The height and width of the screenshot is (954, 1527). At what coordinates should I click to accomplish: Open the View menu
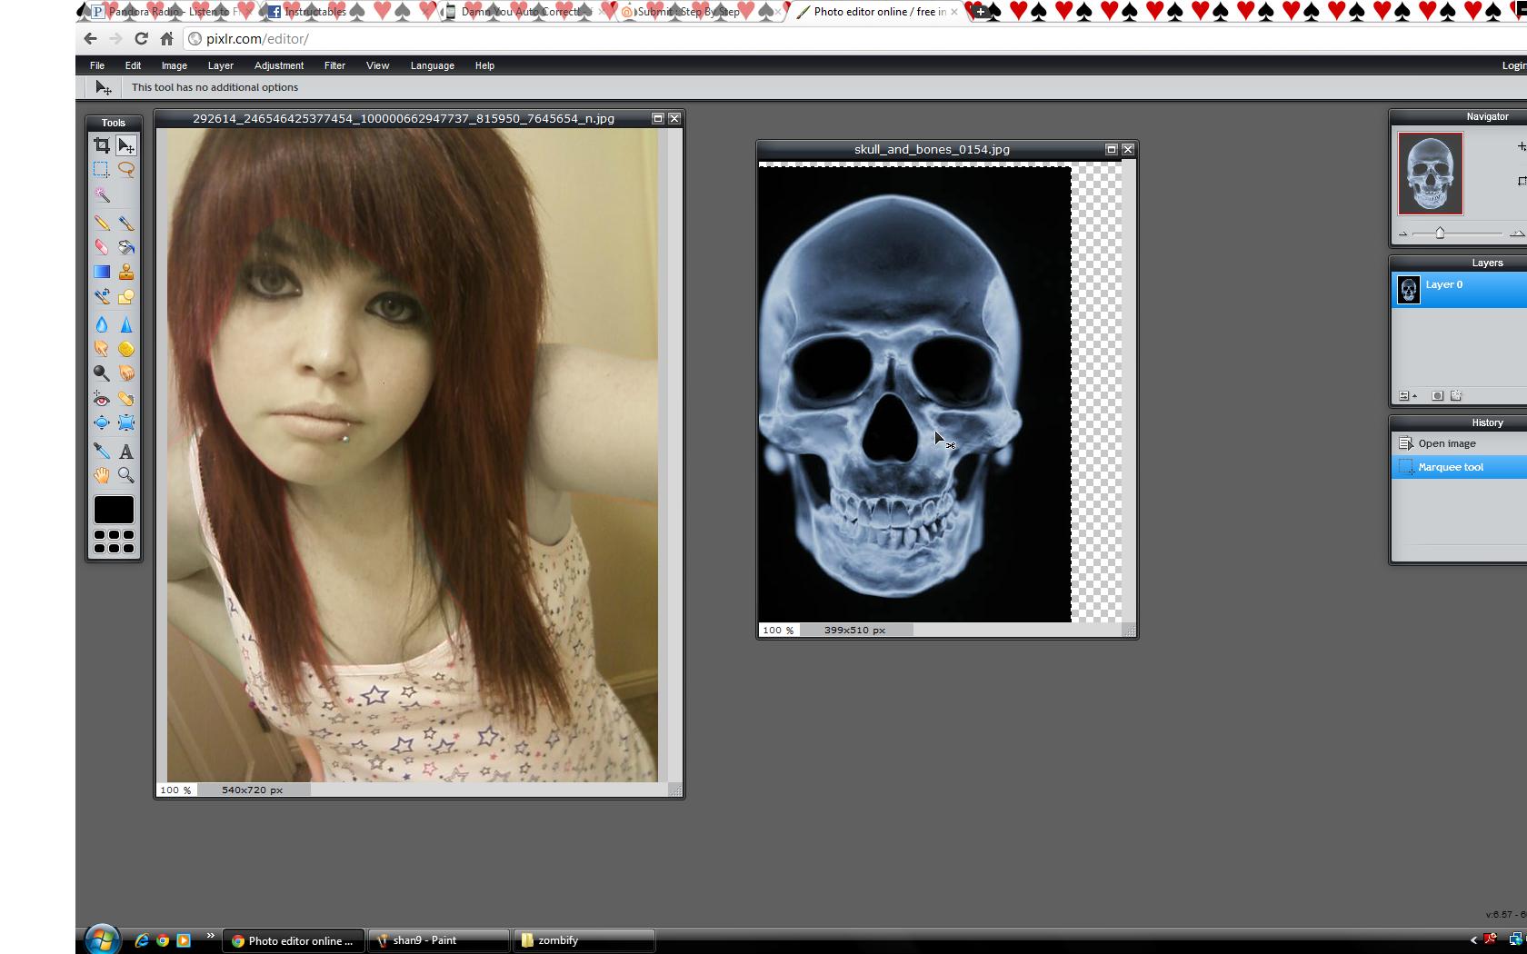[x=378, y=65]
